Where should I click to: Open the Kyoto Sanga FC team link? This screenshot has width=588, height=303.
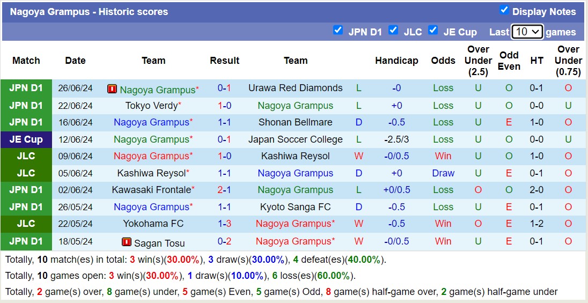coord(295,207)
